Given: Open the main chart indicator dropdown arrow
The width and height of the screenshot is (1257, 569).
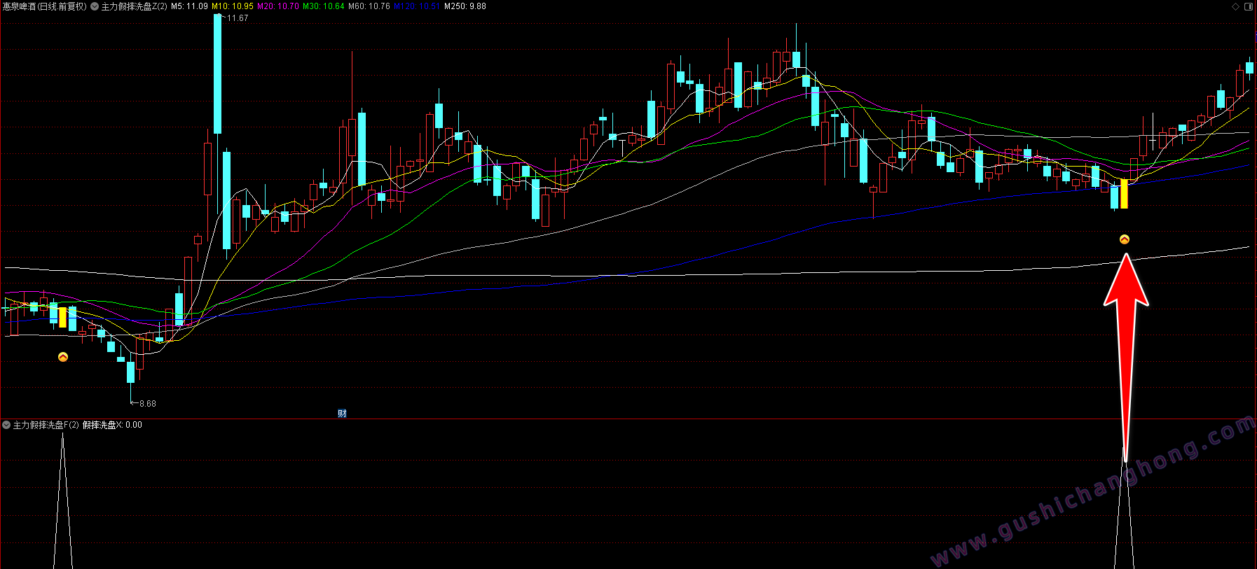Looking at the screenshot, I should tap(95, 6).
